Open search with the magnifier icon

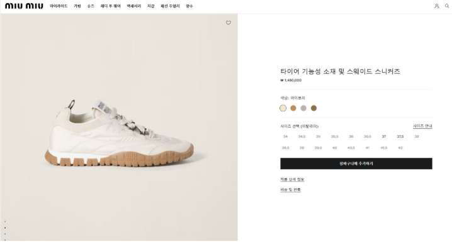click(447, 6)
